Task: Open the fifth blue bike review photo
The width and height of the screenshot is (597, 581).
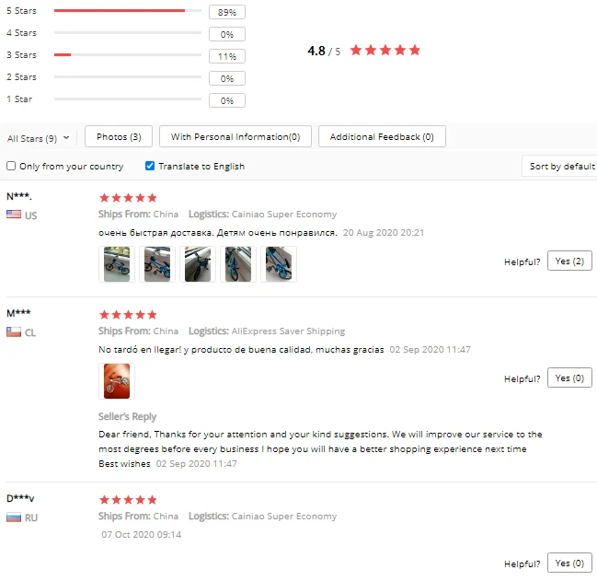Action: pyautogui.click(x=279, y=264)
